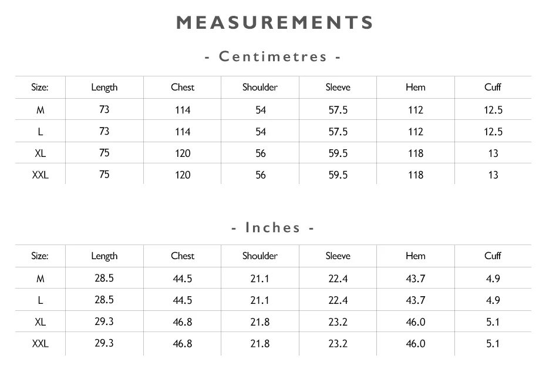546x392 pixels.
Task: Select the M row label in inches table
Action: coord(41,279)
